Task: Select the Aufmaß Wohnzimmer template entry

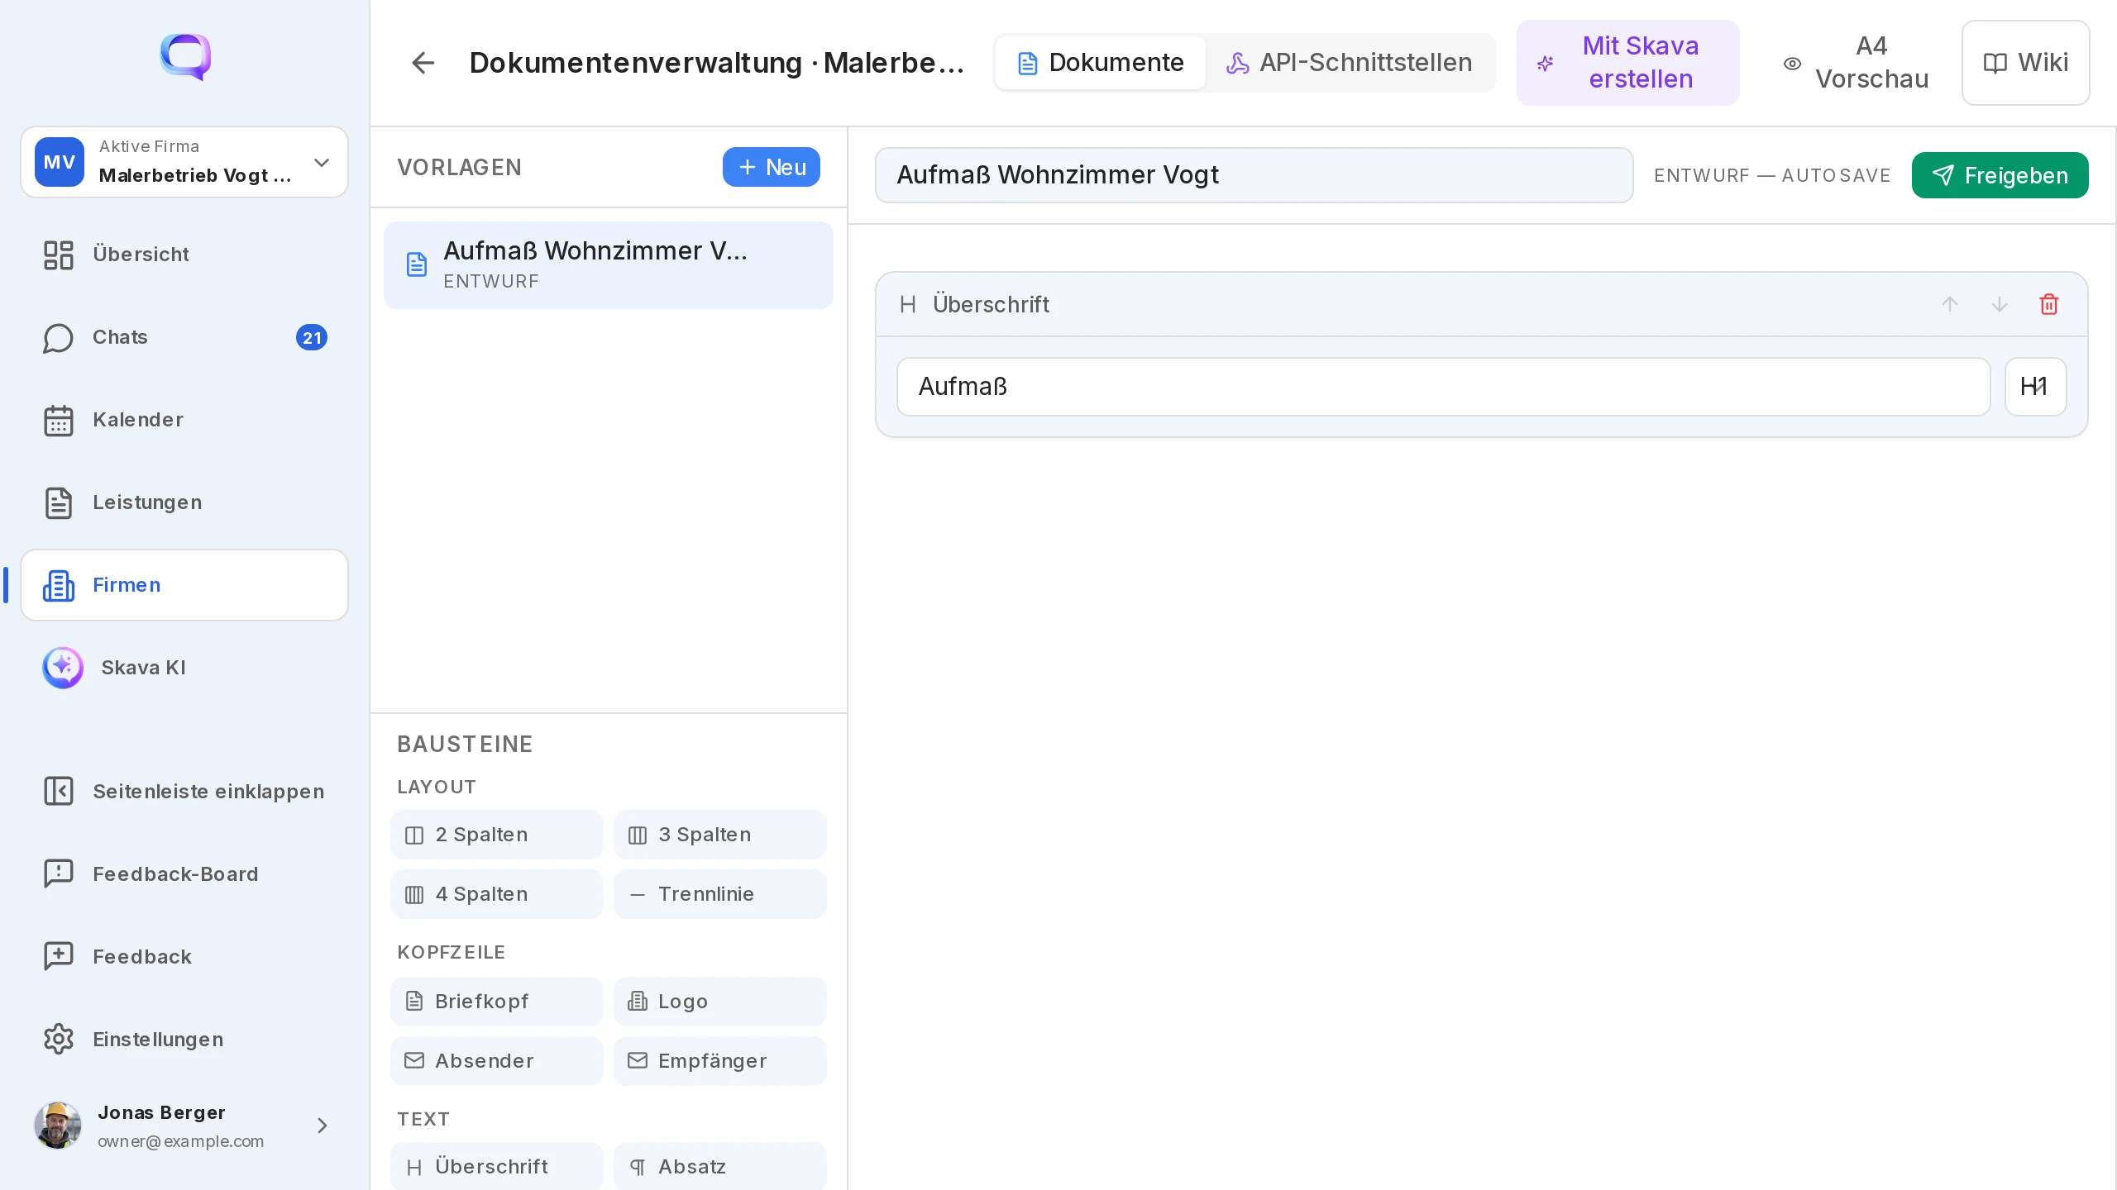Action: (609, 265)
